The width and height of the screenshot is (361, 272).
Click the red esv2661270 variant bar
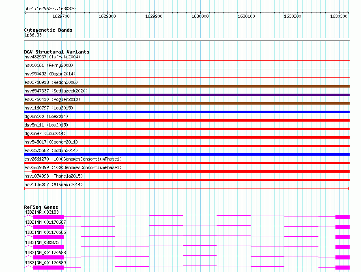click(x=187, y=163)
